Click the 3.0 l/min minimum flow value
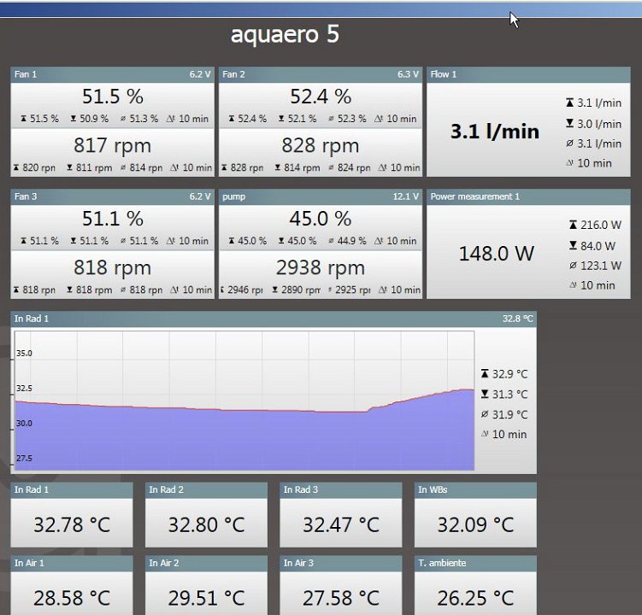 [x=599, y=124]
